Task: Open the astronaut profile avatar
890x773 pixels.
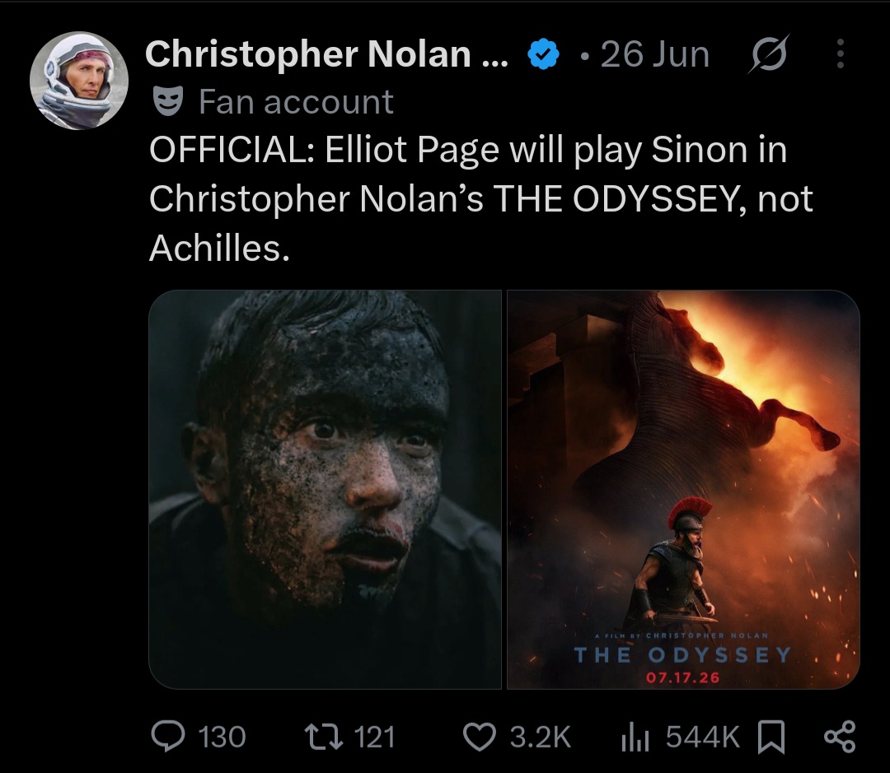Action: 79,81
